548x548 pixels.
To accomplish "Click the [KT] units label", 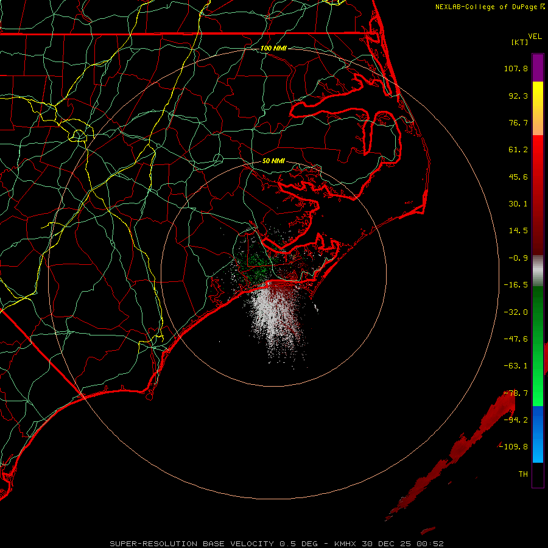I will pos(520,42).
